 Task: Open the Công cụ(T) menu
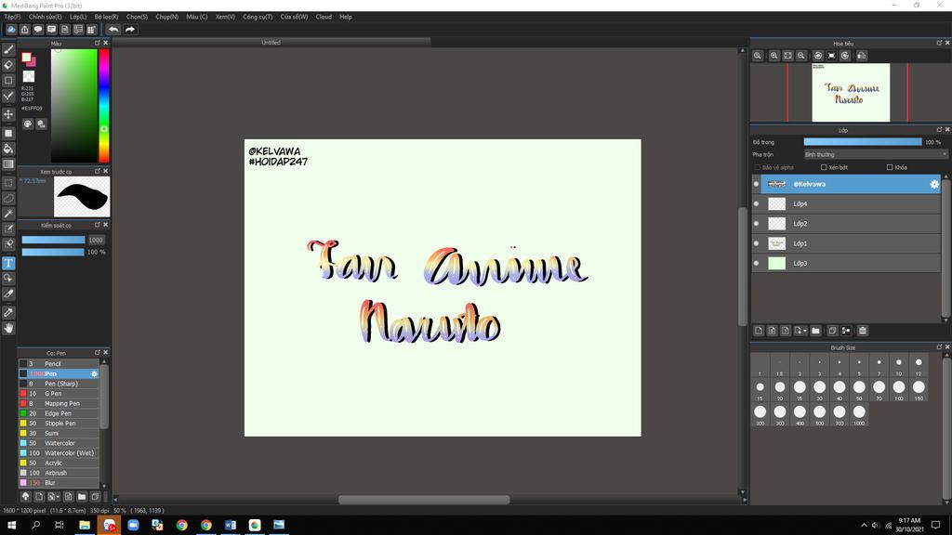(258, 17)
